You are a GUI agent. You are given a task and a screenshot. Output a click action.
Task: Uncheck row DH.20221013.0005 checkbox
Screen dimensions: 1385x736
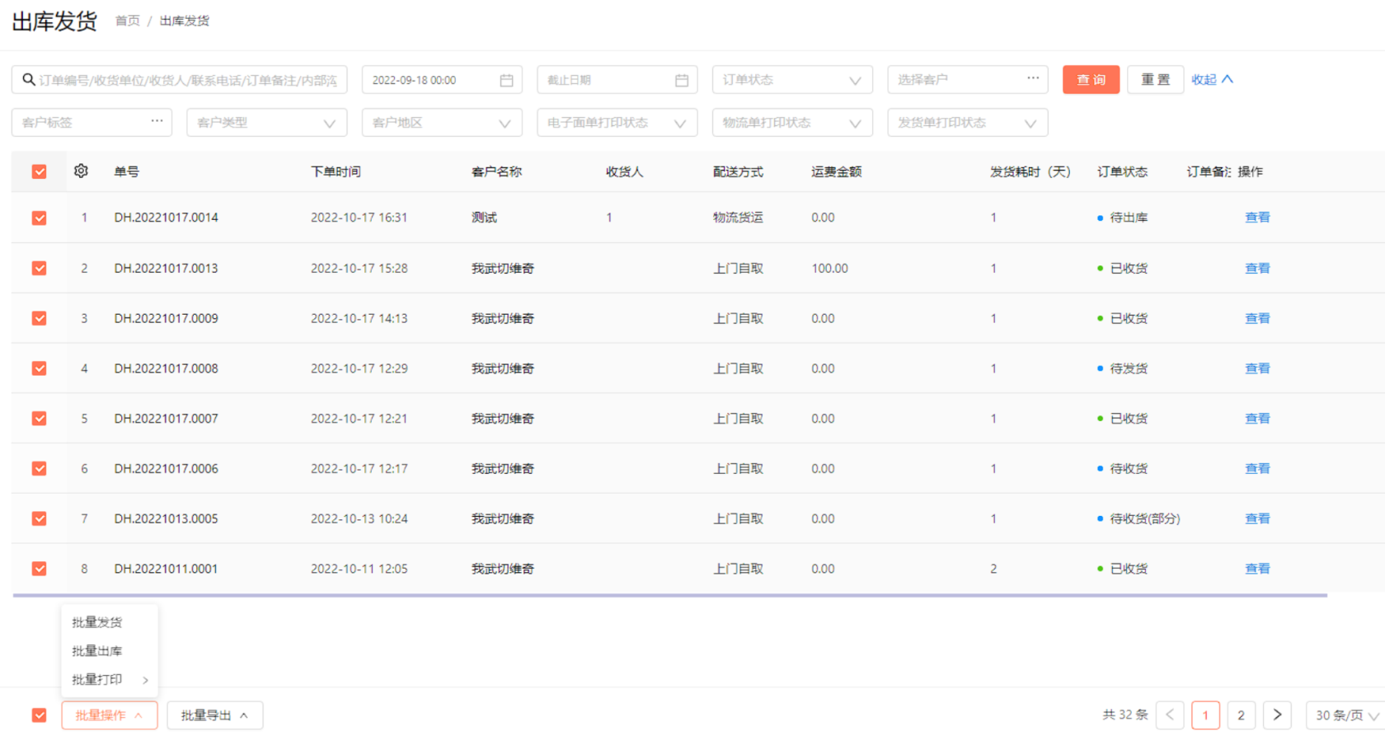[39, 518]
